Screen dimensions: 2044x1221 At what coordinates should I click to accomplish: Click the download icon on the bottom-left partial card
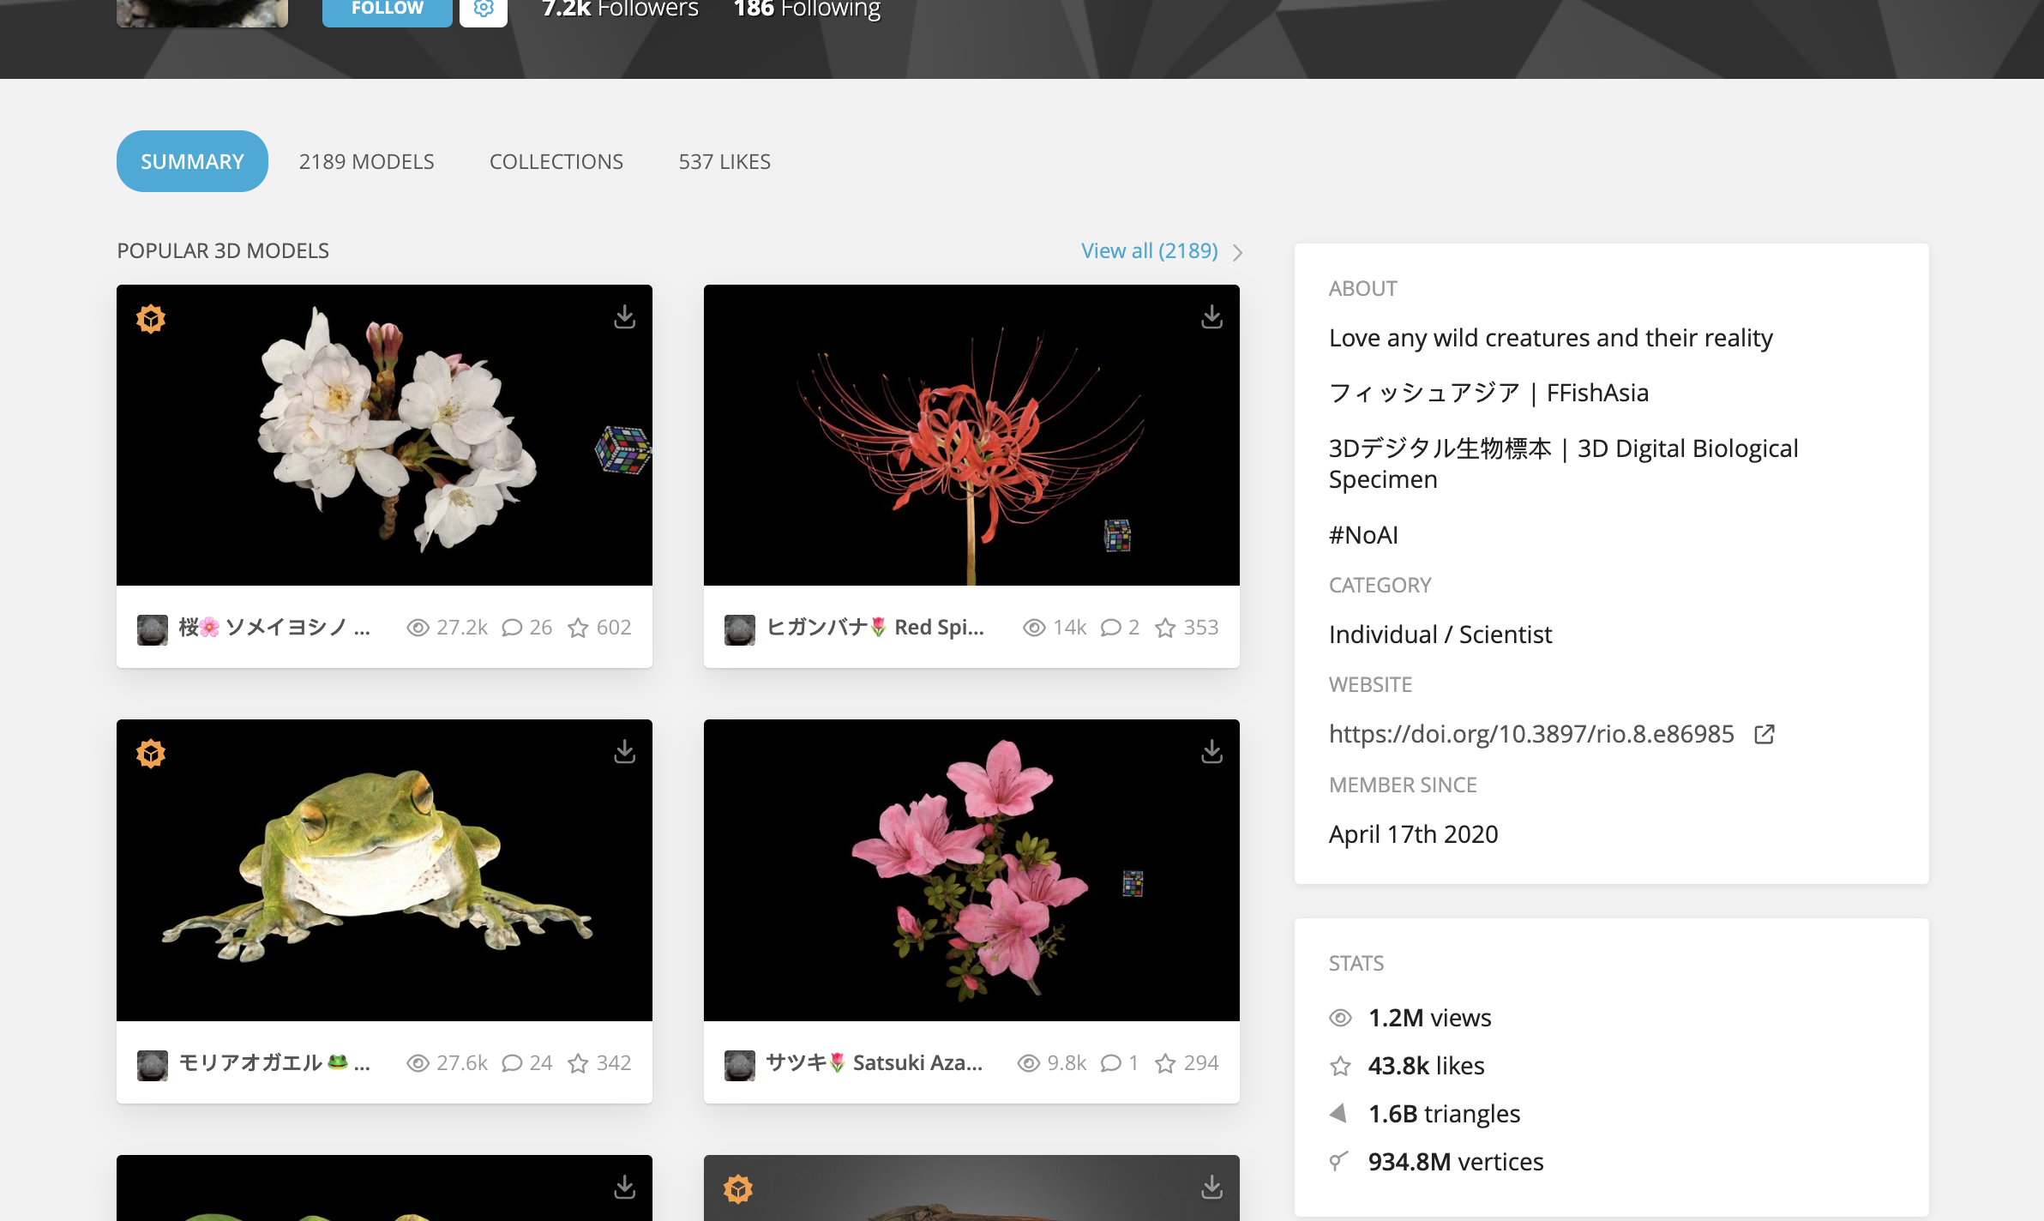625,1187
